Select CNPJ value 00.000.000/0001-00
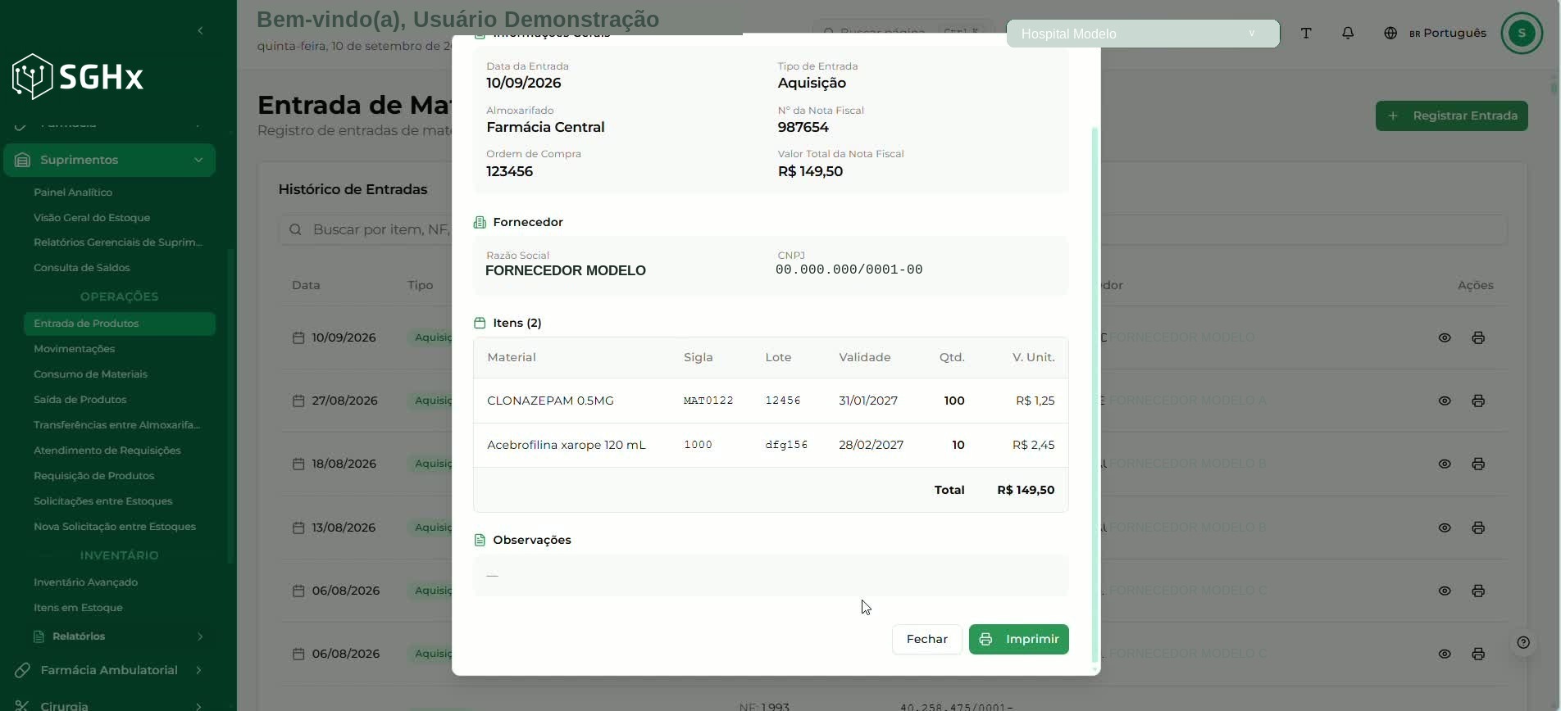 click(849, 269)
